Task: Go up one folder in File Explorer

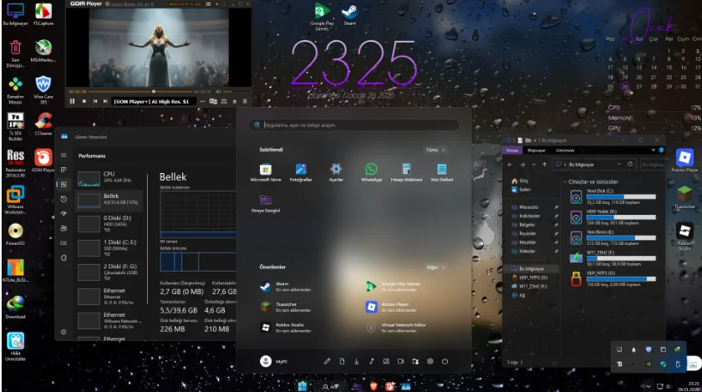Action: point(544,165)
